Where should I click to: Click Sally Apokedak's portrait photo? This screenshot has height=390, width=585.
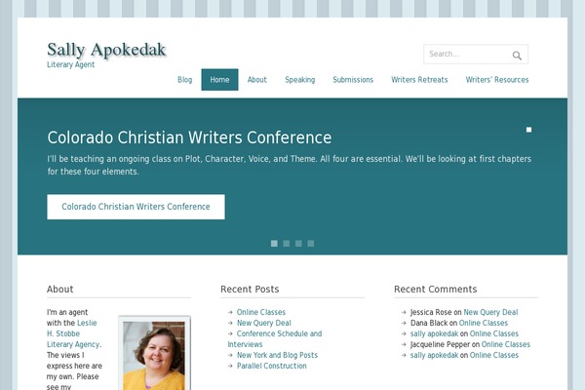(x=154, y=355)
